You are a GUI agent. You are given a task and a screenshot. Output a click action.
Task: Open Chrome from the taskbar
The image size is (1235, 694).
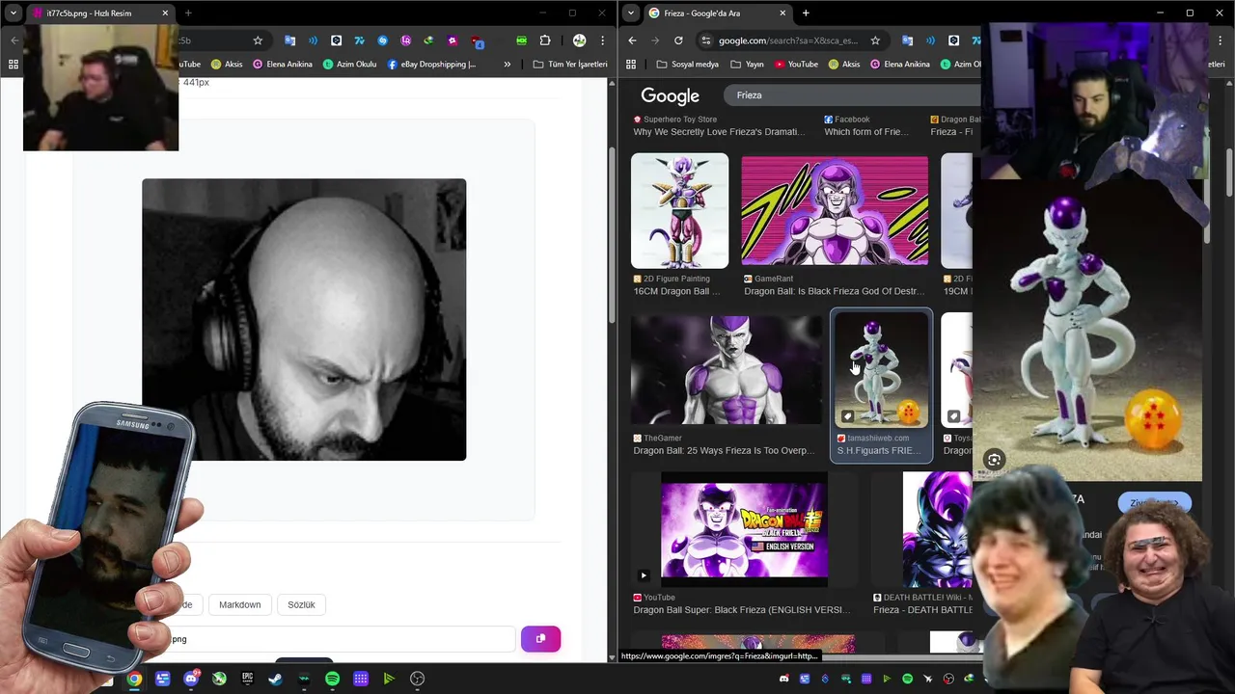134,679
